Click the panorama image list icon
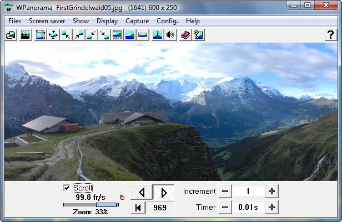This screenshot has height=222, width=342. [25, 35]
